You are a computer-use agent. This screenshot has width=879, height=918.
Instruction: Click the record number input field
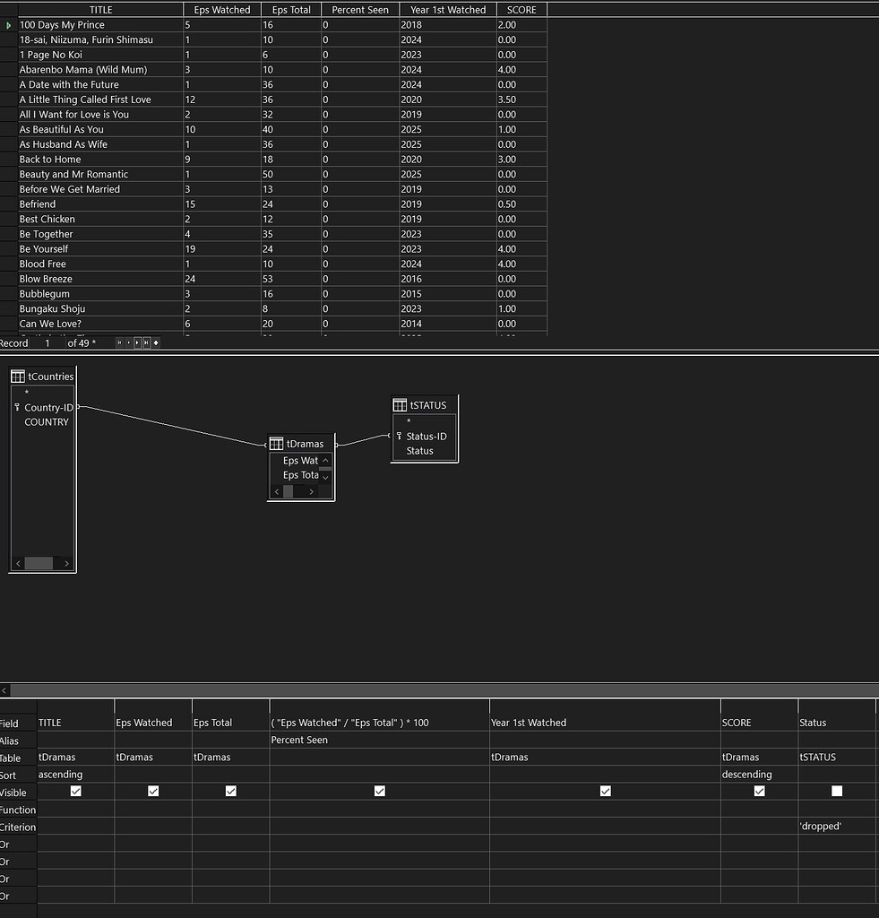tap(48, 342)
